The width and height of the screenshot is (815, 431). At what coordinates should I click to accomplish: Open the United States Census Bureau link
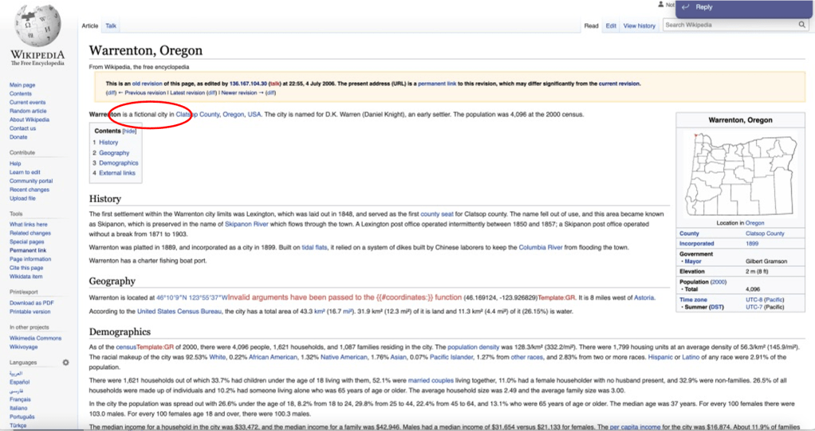point(179,311)
